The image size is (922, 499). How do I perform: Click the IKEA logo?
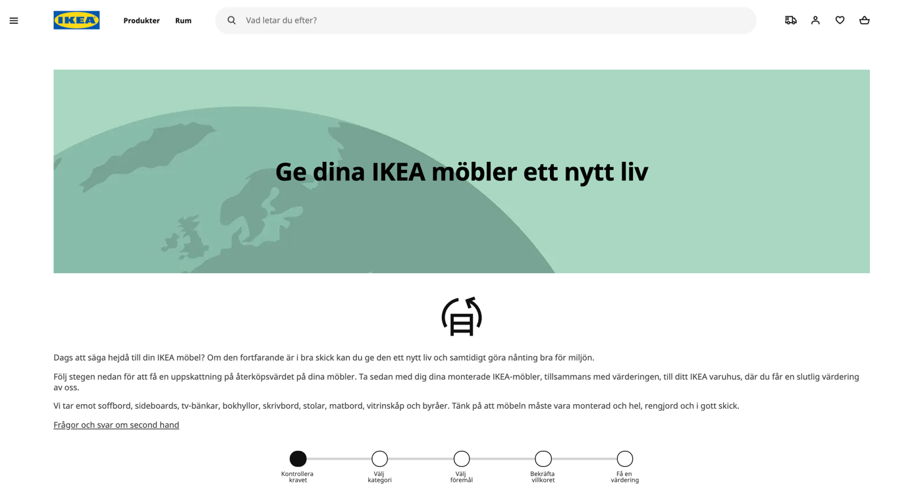coord(76,20)
